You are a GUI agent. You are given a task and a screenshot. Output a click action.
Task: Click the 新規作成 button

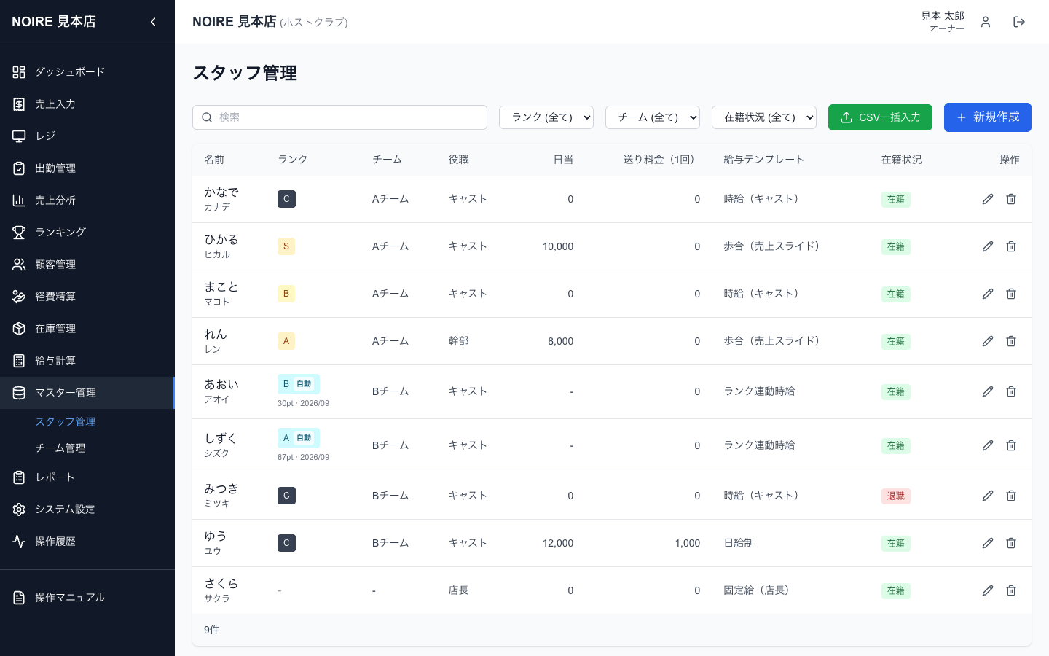point(988,117)
